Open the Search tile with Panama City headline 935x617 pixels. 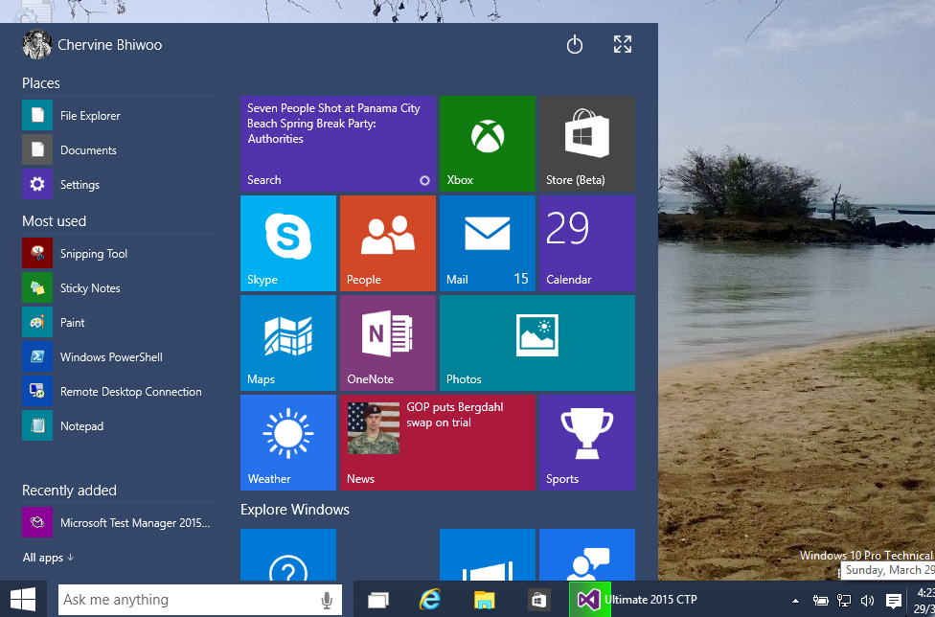pyautogui.click(x=338, y=144)
